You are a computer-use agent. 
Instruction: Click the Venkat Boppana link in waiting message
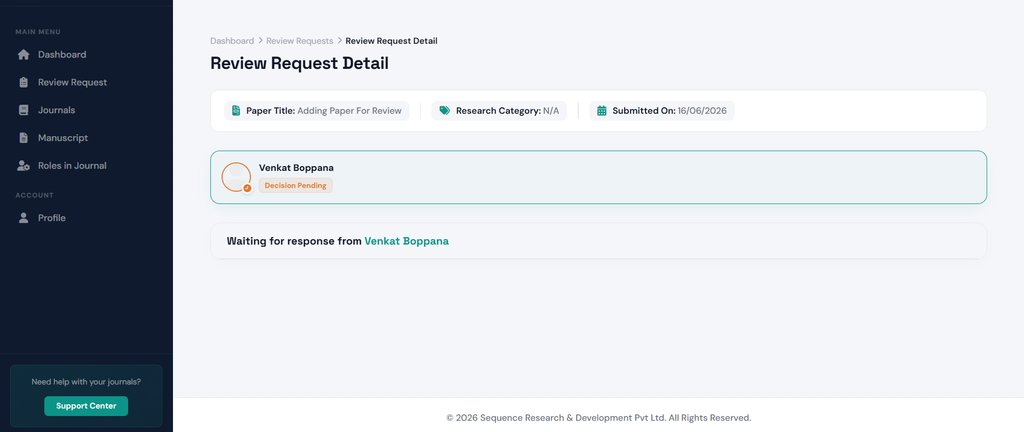(406, 241)
